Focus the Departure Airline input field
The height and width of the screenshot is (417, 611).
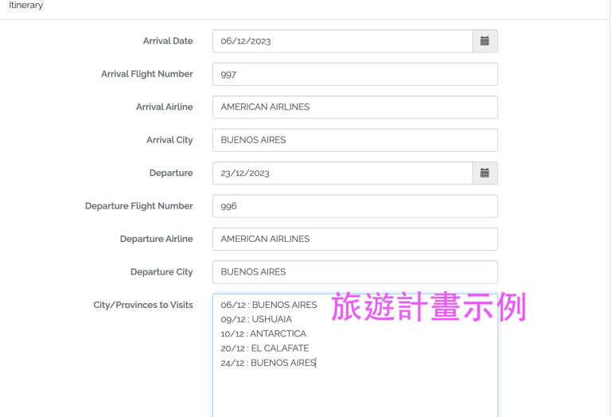[x=355, y=239]
